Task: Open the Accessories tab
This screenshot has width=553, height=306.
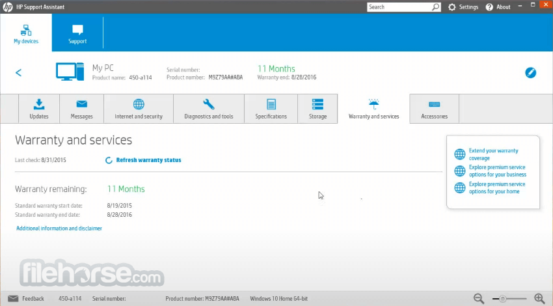Action: (x=434, y=109)
